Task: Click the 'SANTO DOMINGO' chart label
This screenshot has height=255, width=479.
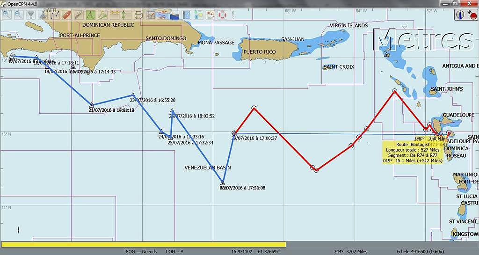Action: pos(166,38)
